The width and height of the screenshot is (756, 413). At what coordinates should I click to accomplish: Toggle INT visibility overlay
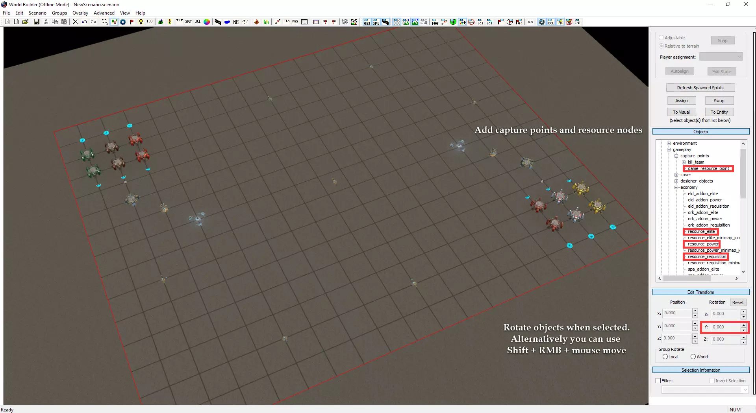coord(578,22)
